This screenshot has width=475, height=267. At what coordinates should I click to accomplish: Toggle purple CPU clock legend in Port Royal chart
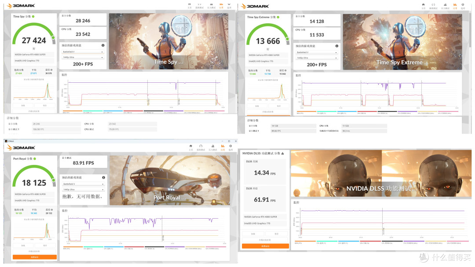click(x=175, y=247)
